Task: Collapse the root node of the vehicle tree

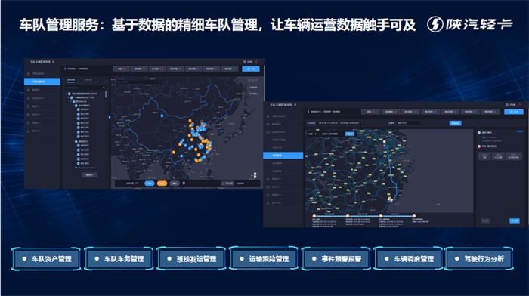Action: pyautogui.click(x=67, y=94)
